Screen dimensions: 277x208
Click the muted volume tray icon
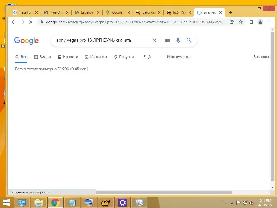252,203
